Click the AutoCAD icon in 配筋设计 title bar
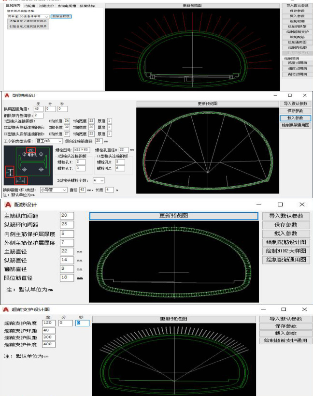Image resolution: width=313 pixels, height=396 pixels. click(x=6, y=205)
